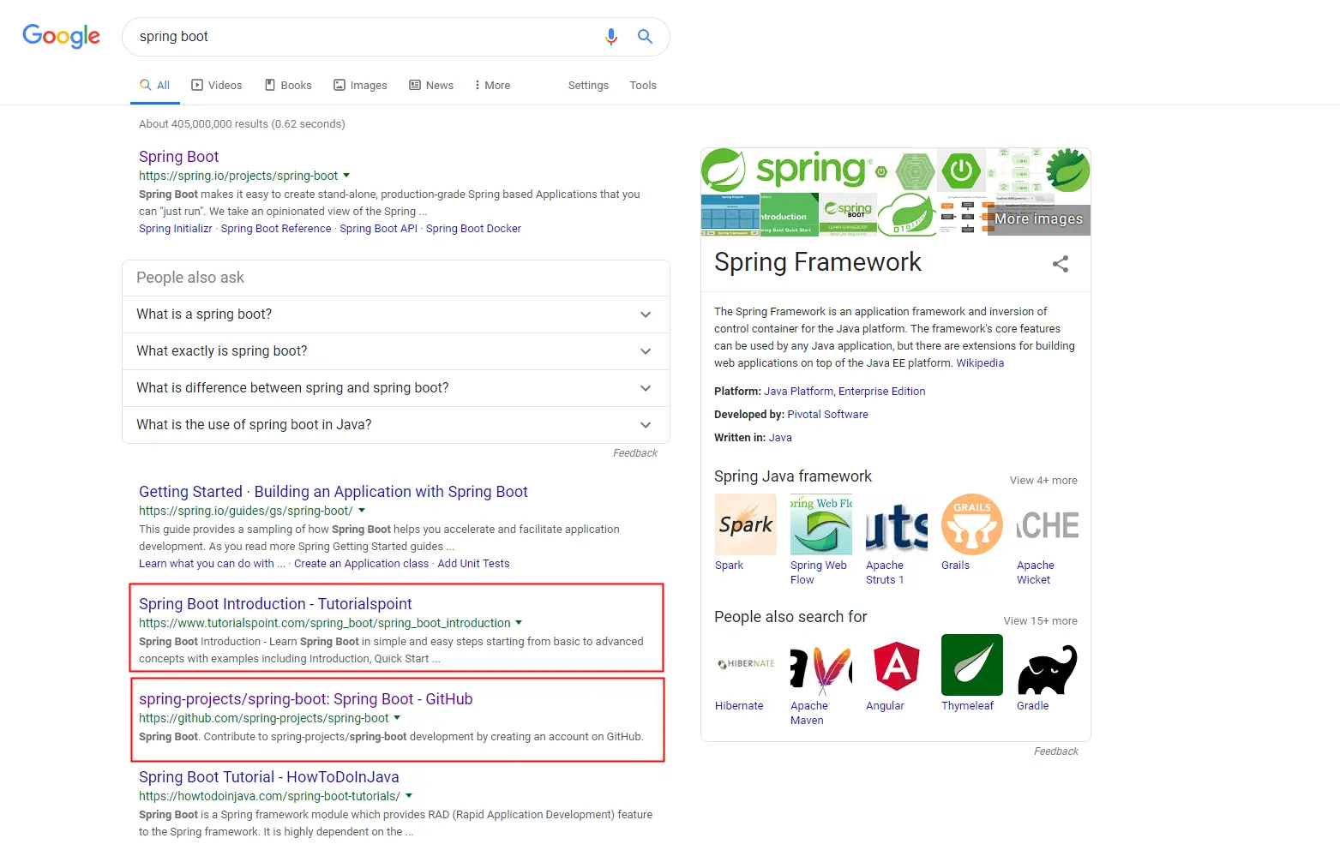Viewport: 1340px width, 856px height.
Task: Open the Angular shield logo
Action: [897, 665]
